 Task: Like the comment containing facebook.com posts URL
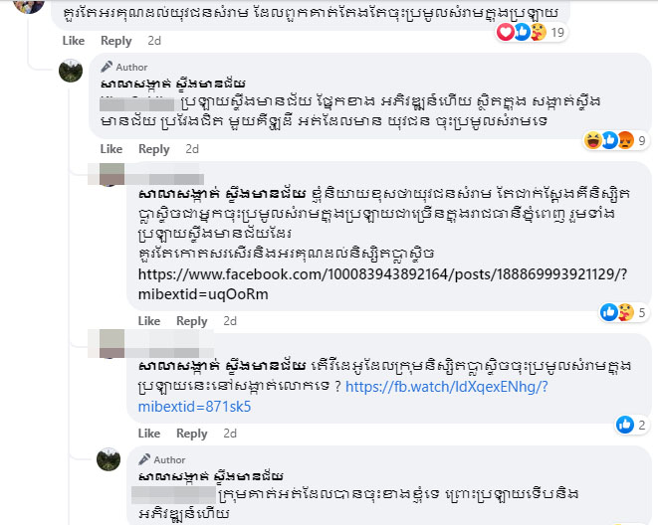[x=149, y=321]
